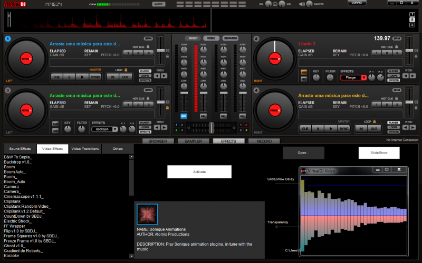Click the Activate button
The image size is (422, 263).
click(x=199, y=172)
